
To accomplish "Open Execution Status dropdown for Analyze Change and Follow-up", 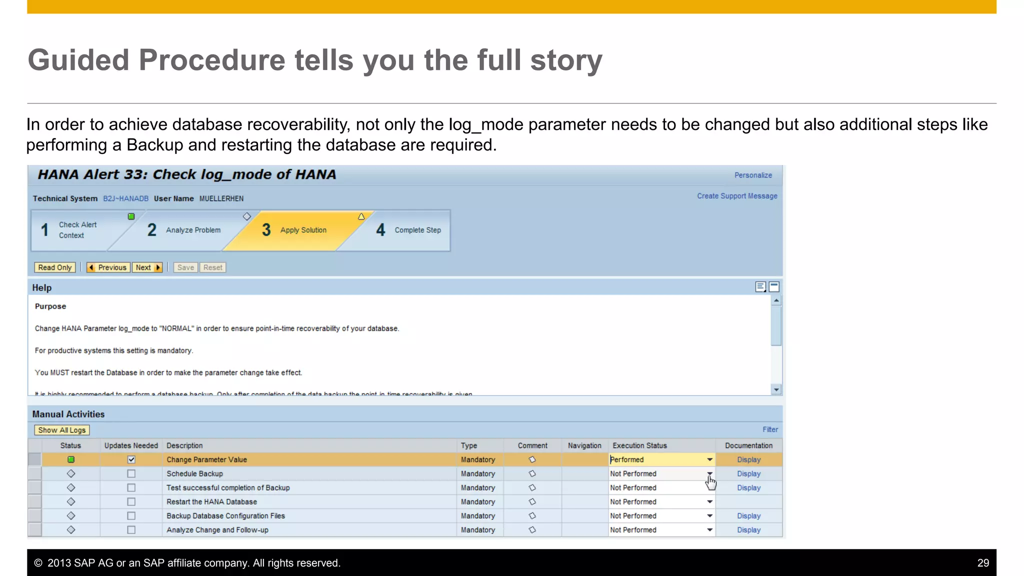I will pos(709,529).
